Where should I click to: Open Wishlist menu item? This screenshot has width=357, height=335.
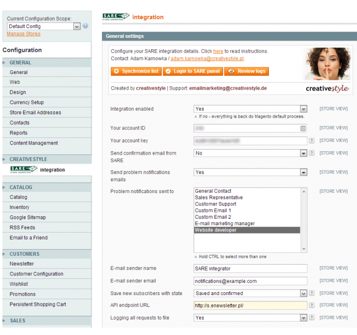point(47,284)
